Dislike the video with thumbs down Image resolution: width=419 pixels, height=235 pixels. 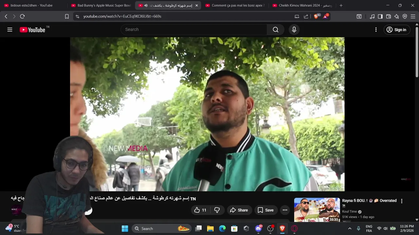tap(217, 210)
